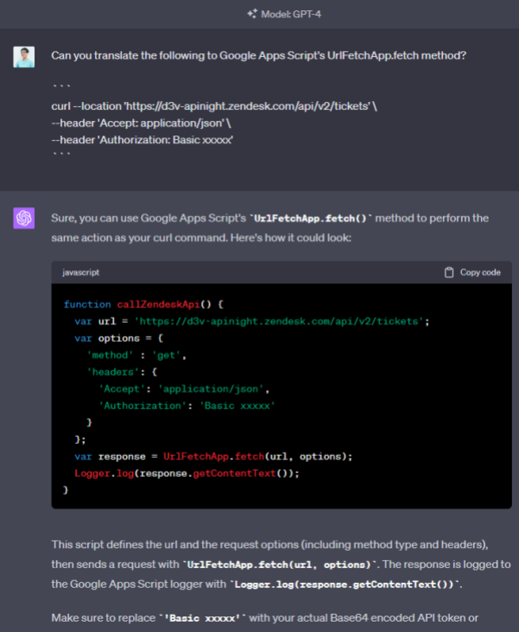Click the javascript language label
Image resolution: width=519 pixels, height=632 pixels.
(x=81, y=272)
